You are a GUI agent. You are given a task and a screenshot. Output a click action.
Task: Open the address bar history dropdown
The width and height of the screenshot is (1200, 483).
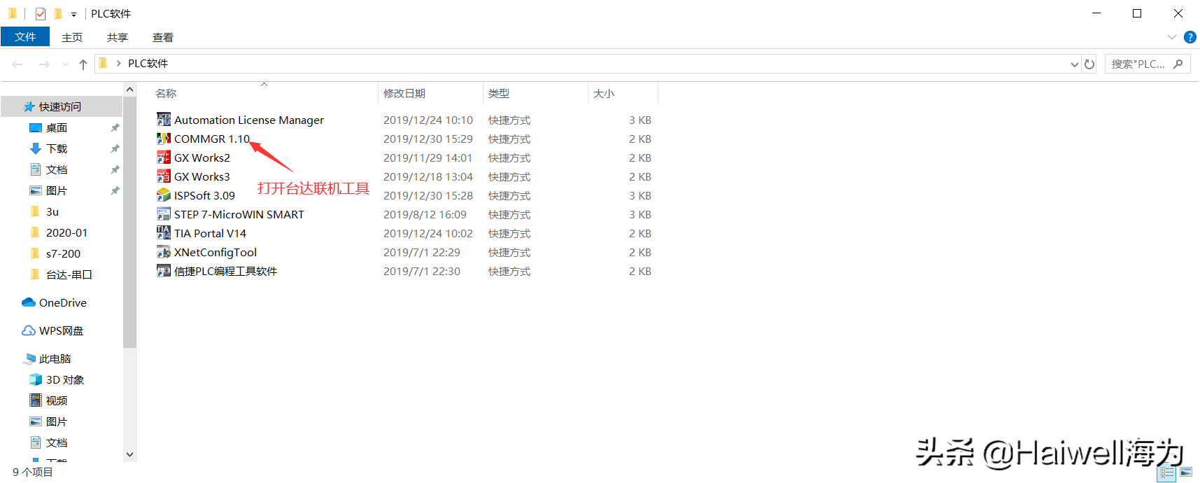tap(1075, 64)
